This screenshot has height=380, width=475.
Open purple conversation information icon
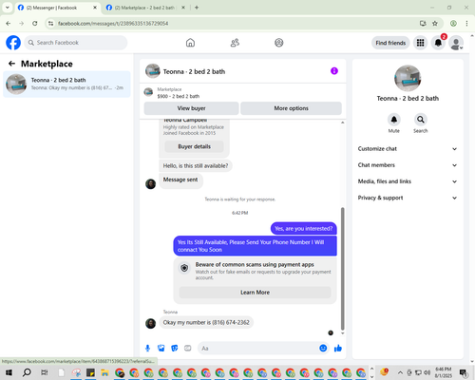click(334, 71)
